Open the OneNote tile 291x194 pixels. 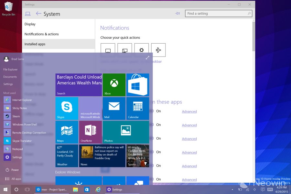point(90,132)
